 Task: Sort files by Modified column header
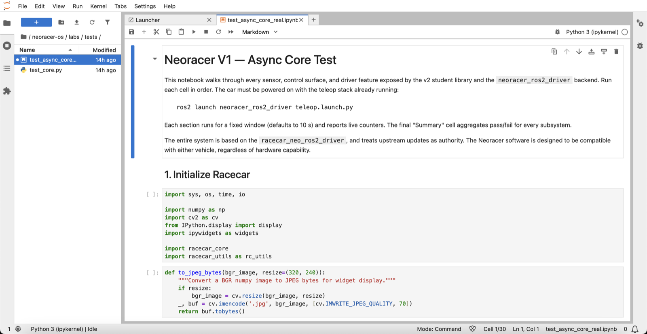click(x=100, y=50)
